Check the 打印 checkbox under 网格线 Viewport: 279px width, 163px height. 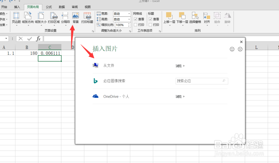click(x=136, y=24)
